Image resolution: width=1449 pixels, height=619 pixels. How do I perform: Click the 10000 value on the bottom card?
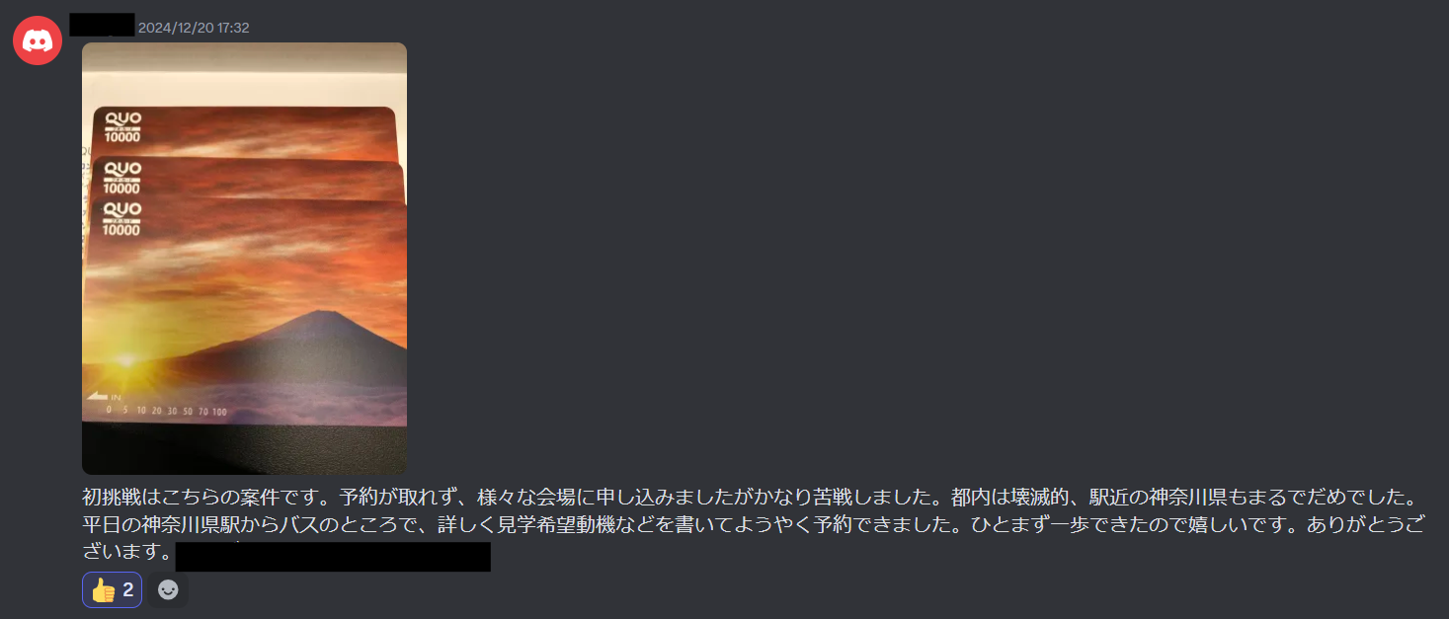[x=122, y=230]
